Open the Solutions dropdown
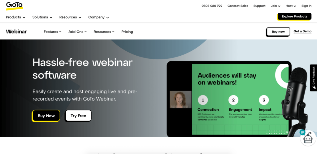 42,17
